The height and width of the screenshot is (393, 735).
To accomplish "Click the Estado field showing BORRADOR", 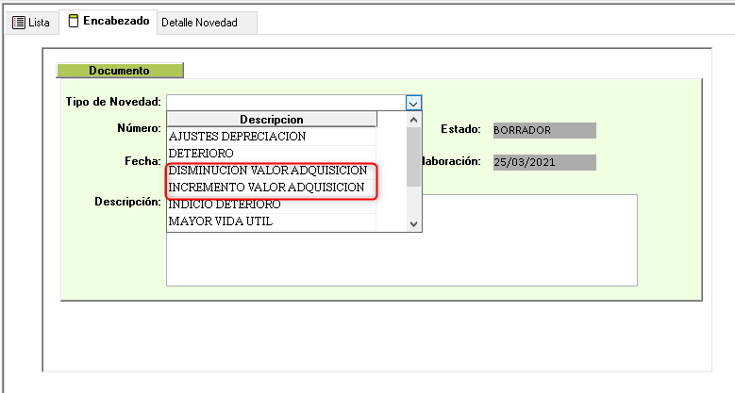I will [543, 130].
